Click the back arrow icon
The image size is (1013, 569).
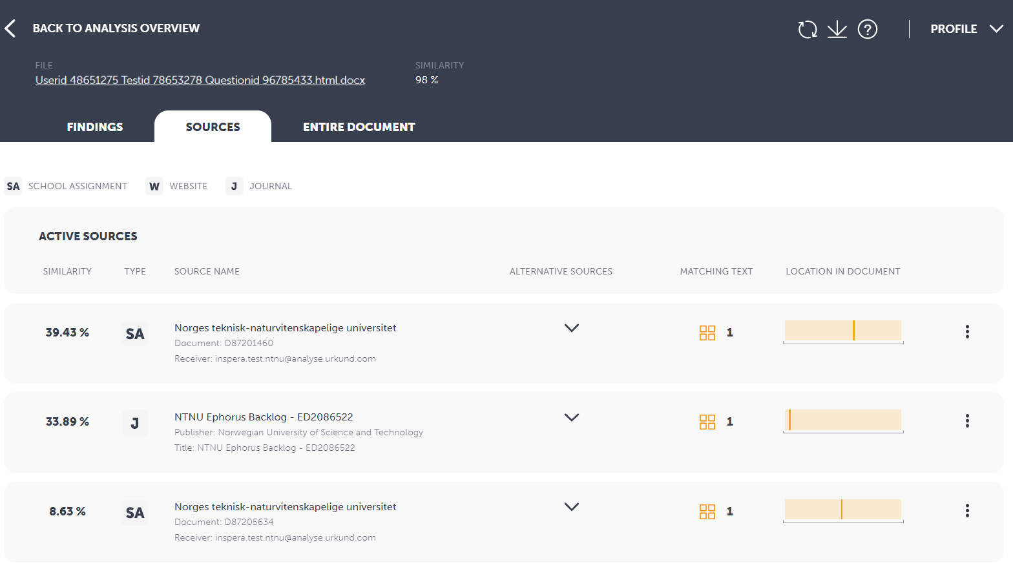[x=10, y=28]
